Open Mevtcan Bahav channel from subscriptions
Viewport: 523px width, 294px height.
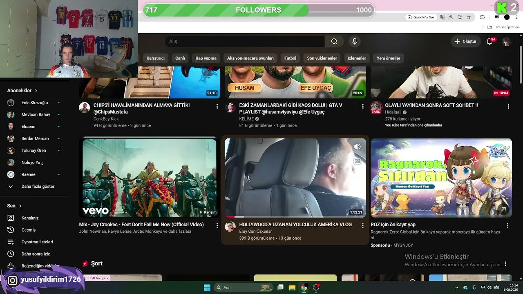tap(35, 115)
